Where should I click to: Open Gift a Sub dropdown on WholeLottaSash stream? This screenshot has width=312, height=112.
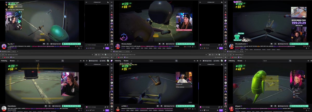click(185, 44)
